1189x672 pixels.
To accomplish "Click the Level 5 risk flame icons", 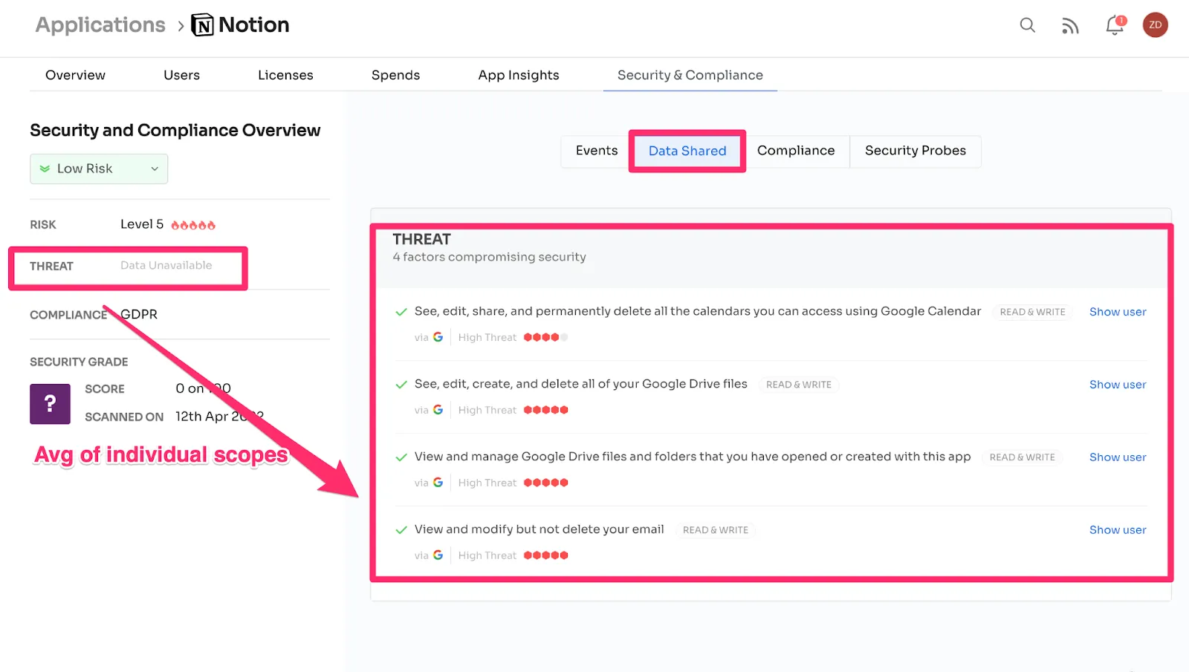I will (193, 225).
